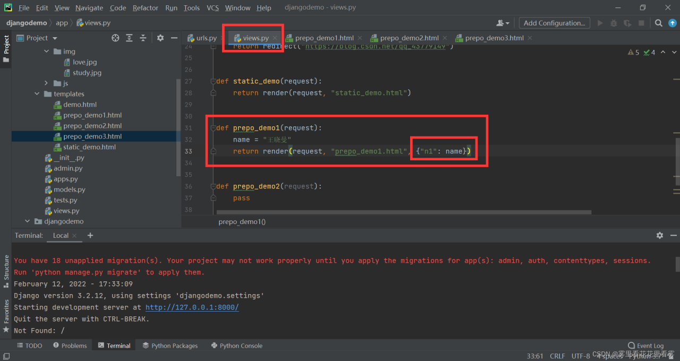Click the Search Everywhere magnifier icon
Screen dimensions: 680x361
click(x=658, y=23)
